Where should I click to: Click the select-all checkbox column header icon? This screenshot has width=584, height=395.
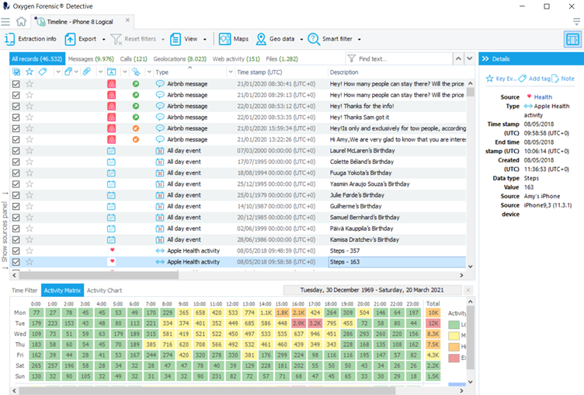16,72
